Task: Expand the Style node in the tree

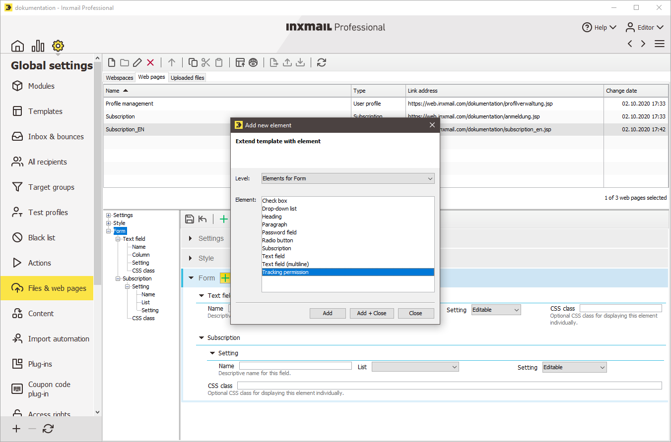Action: pos(108,223)
